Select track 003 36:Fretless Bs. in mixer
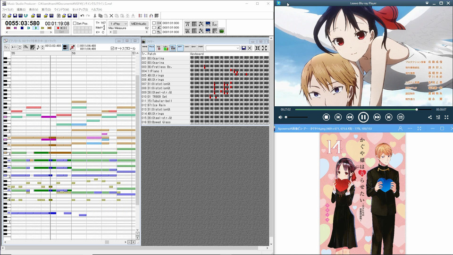 tap(165, 67)
